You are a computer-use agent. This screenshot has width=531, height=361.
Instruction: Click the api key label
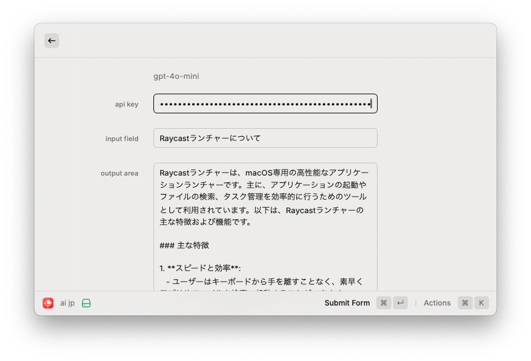tap(127, 104)
